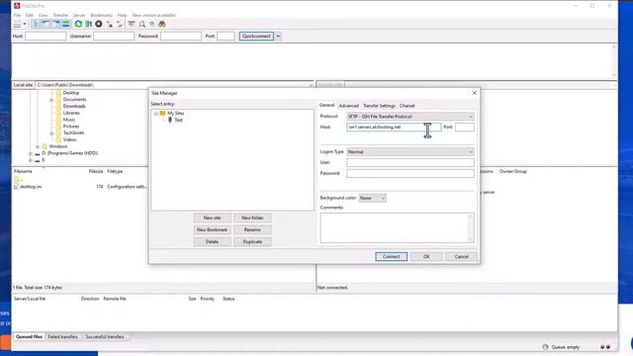The image size is (633, 356).
Task: Select the TechSmith folder in local tree
Action: (x=73, y=133)
